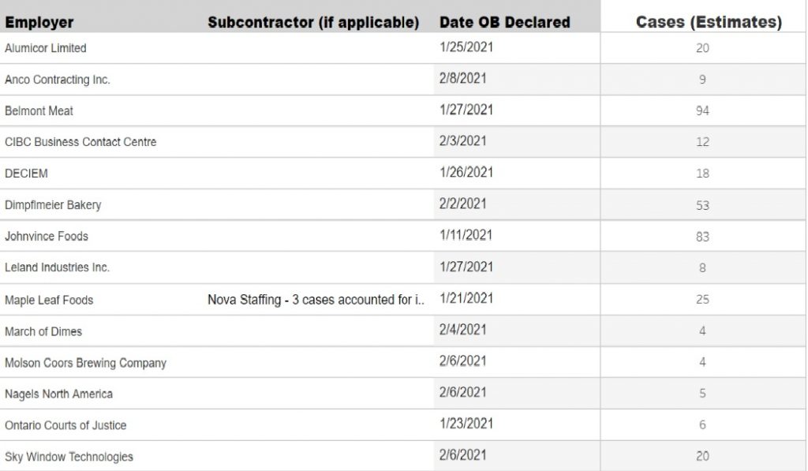The width and height of the screenshot is (808, 471).
Task: Select the March of Dimes row
Action: (403, 331)
